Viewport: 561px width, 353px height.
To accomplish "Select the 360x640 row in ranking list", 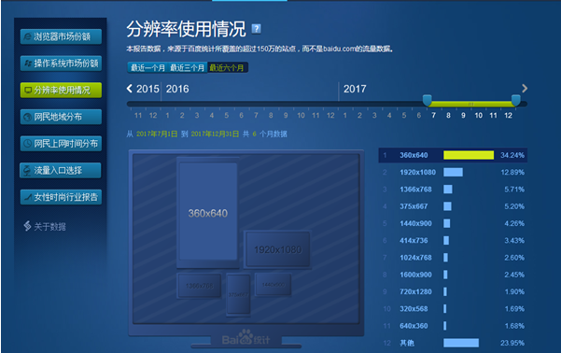I will point(453,155).
